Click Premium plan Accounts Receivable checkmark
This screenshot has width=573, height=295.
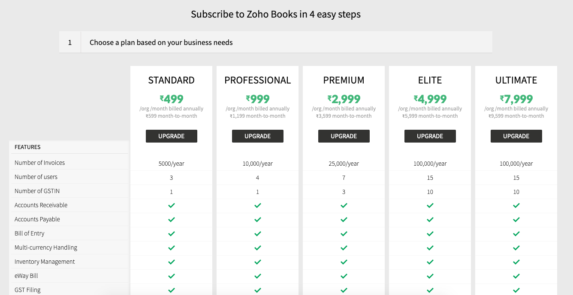click(344, 206)
